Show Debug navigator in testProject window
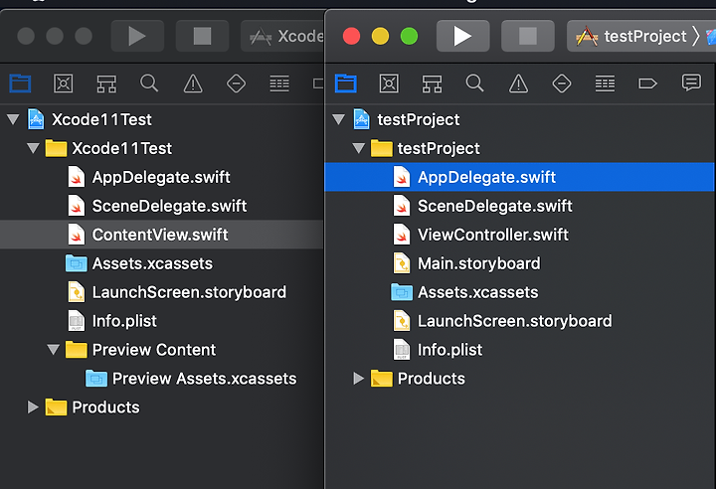The image size is (716, 489). coord(605,83)
